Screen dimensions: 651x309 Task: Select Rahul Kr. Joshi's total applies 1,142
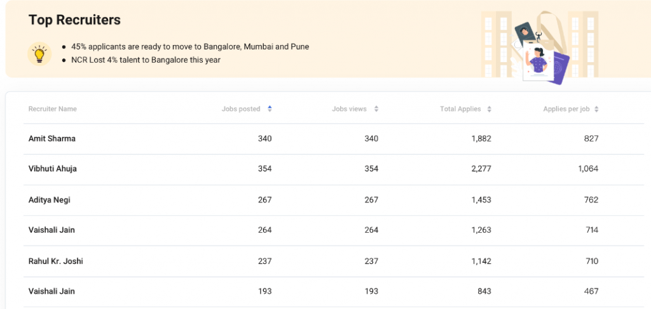(x=481, y=261)
